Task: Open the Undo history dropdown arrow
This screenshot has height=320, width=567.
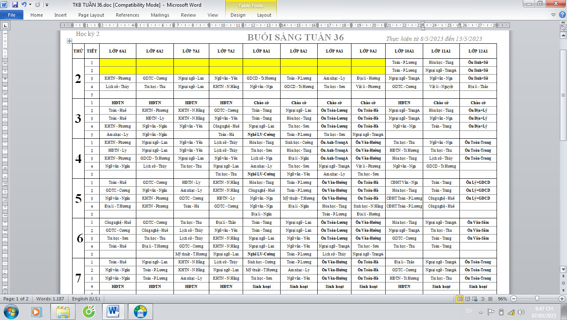Action: click(30, 5)
